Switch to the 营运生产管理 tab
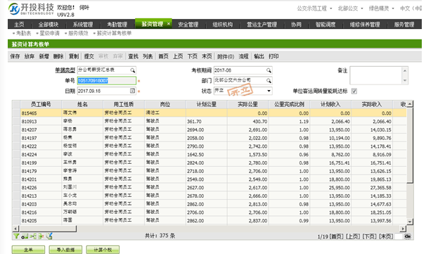 pyautogui.click(x=262, y=25)
